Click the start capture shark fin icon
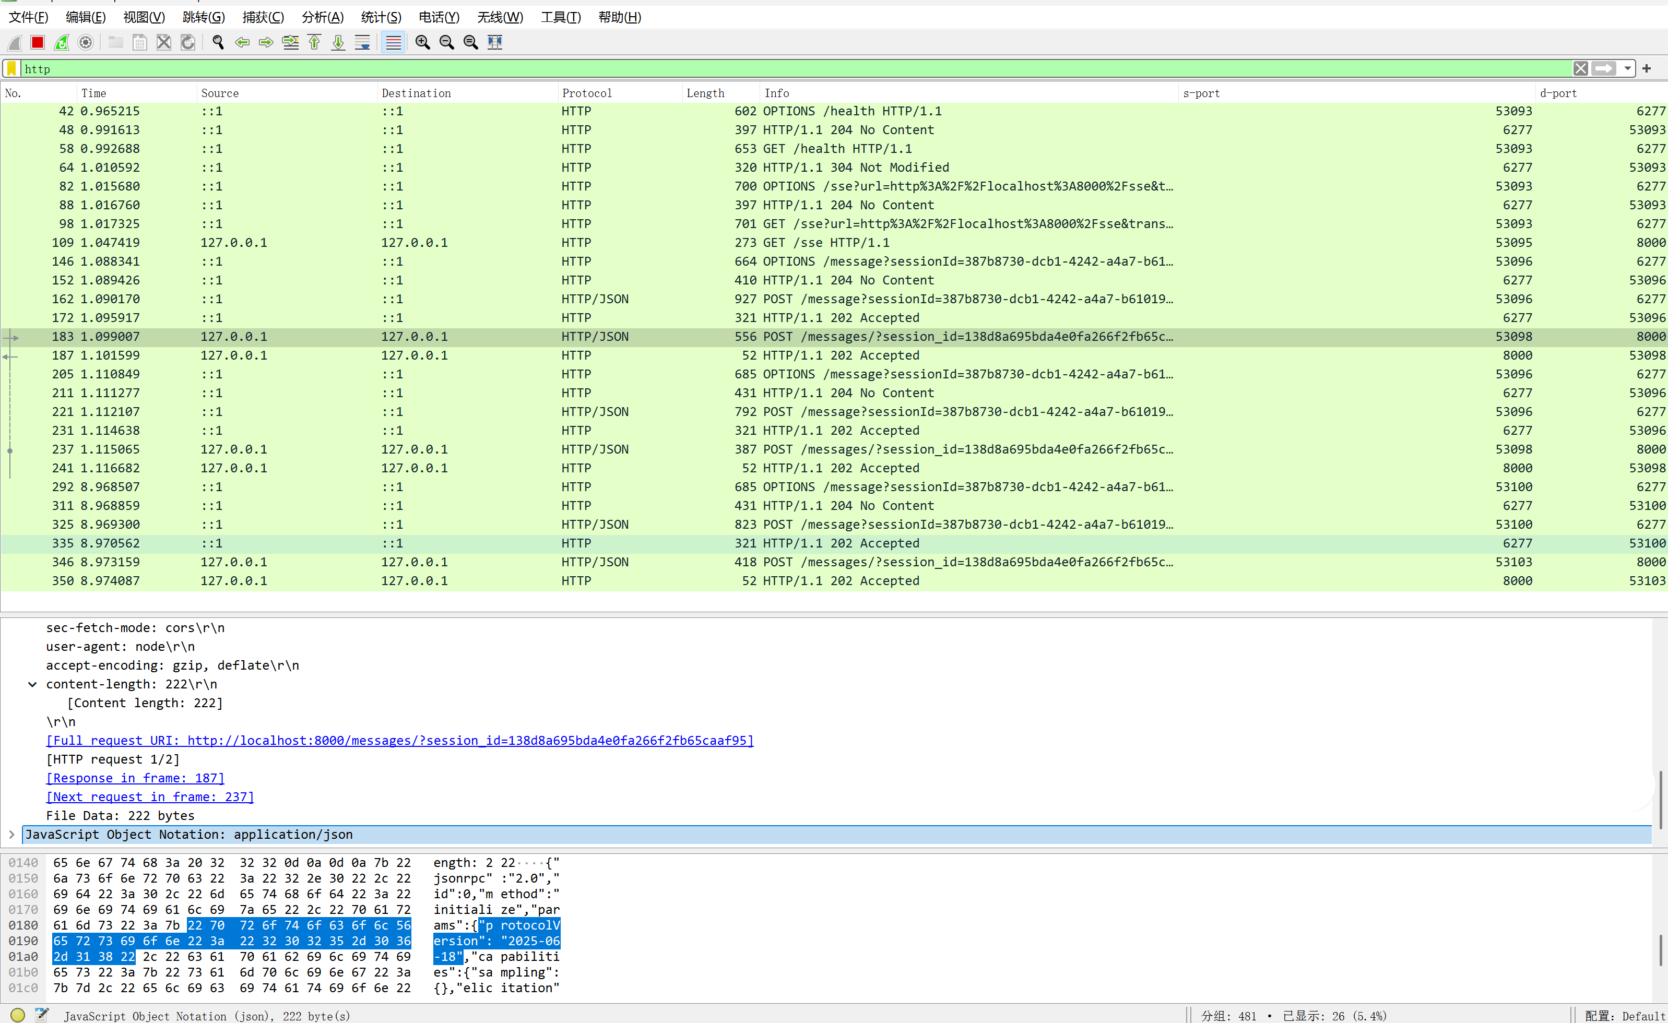Viewport: 1668px width, 1023px height. (x=14, y=43)
